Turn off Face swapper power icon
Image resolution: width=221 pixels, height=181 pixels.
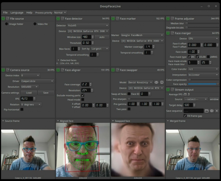(113, 70)
